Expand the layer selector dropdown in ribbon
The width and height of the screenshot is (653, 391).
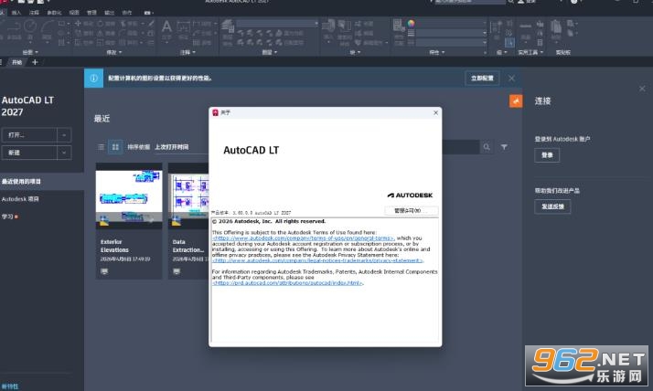(316, 23)
